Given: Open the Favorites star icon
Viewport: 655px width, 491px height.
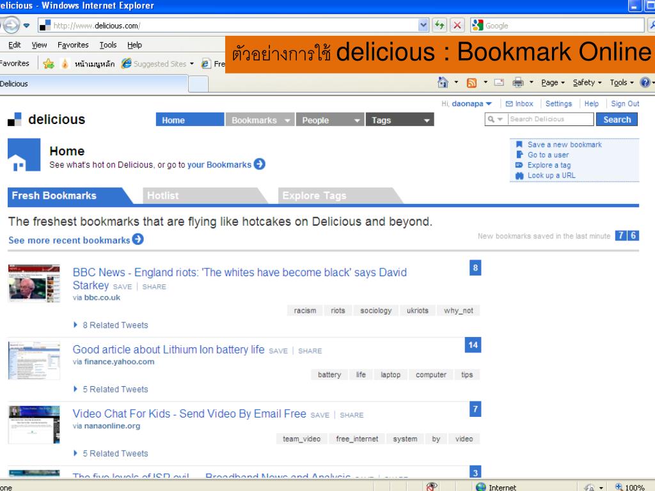Looking at the screenshot, I should pyautogui.click(x=49, y=63).
